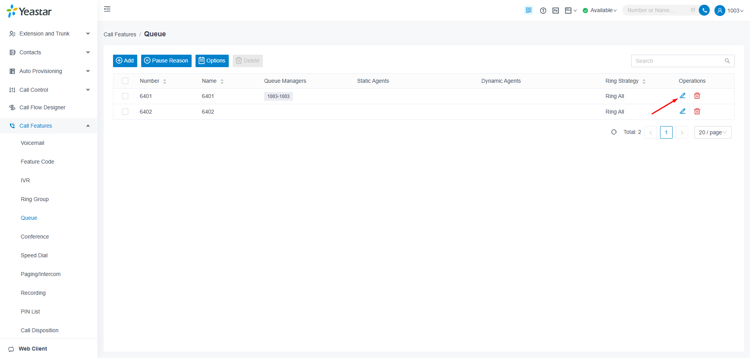Image resolution: width=750 pixels, height=358 pixels.
Task: Check the box for queue 6401
Action: pos(125,96)
